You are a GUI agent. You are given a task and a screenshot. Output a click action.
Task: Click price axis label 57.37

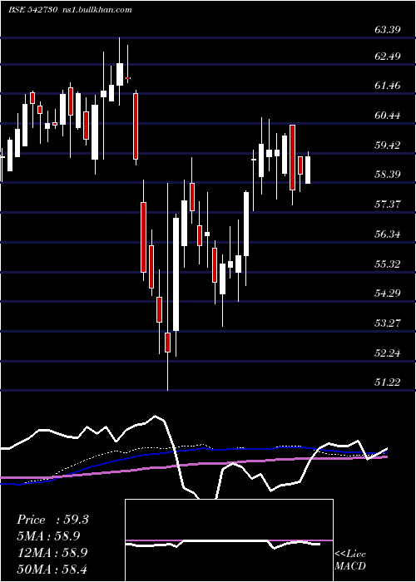[388, 204]
